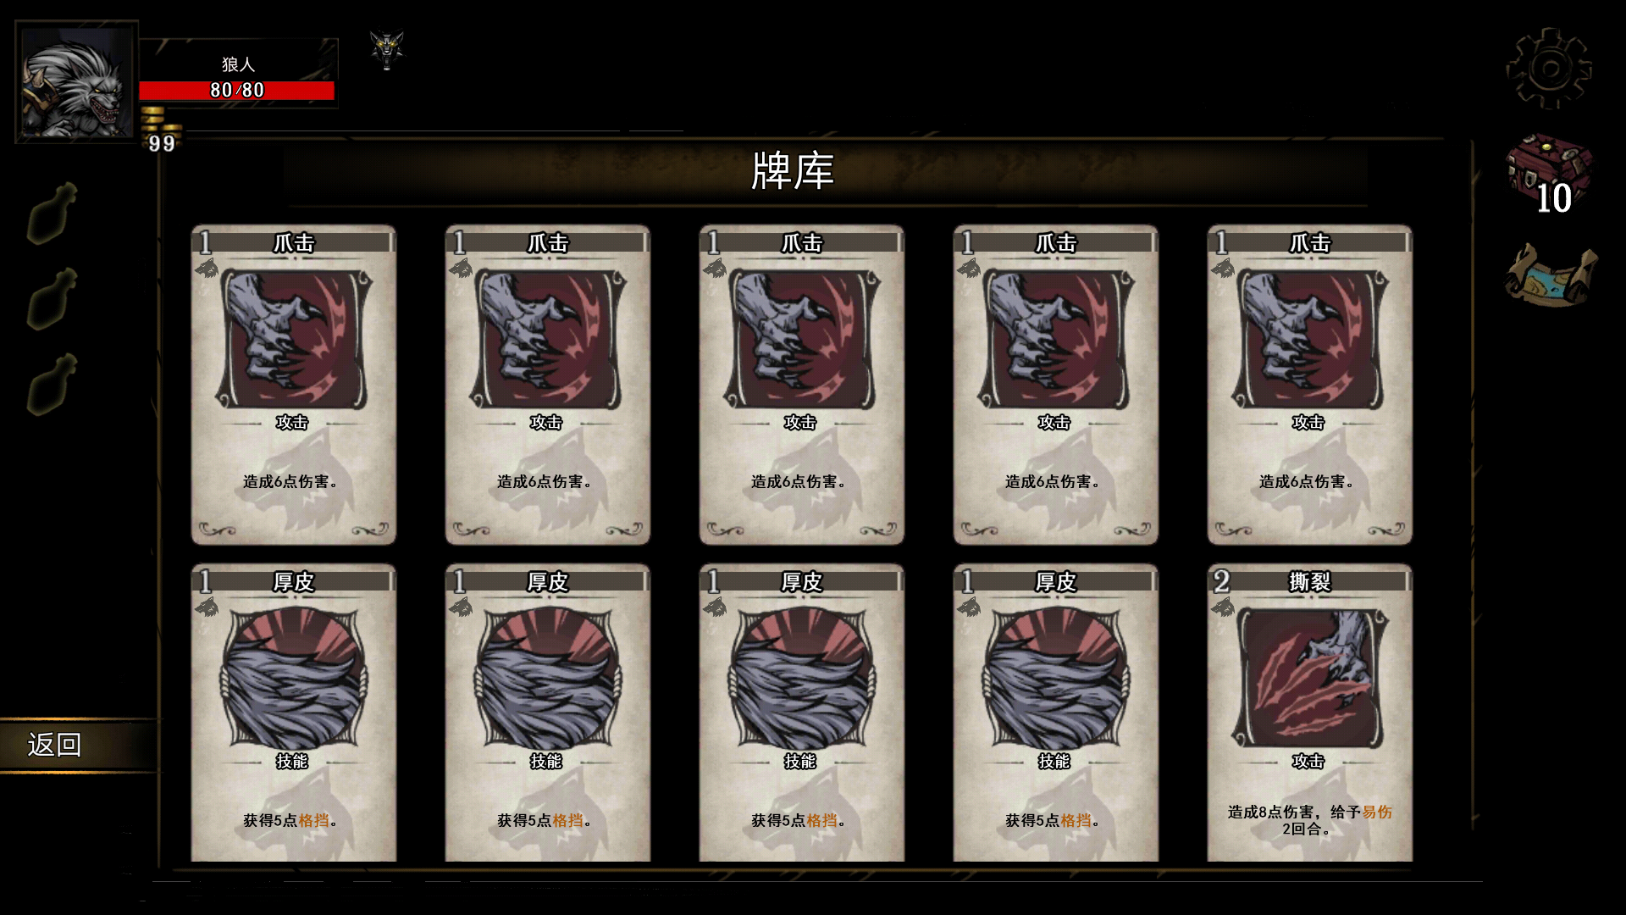This screenshot has height=915, width=1626.
Task: Select the fifth 爪击 card on the right
Action: [x=1310, y=385]
